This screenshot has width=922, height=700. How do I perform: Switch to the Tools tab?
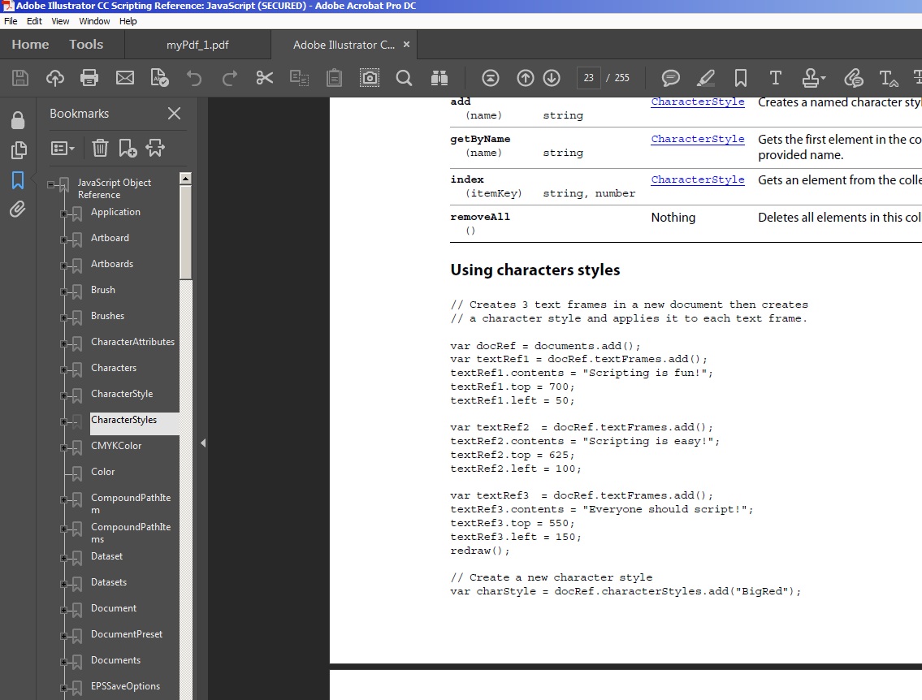(86, 44)
